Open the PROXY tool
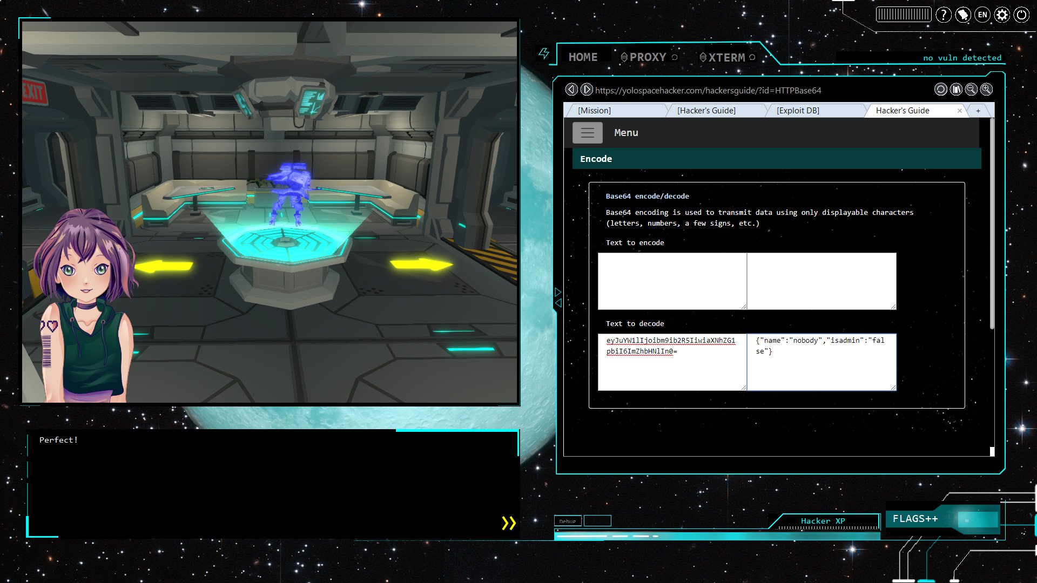Image resolution: width=1037 pixels, height=583 pixels. click(648, 57)
